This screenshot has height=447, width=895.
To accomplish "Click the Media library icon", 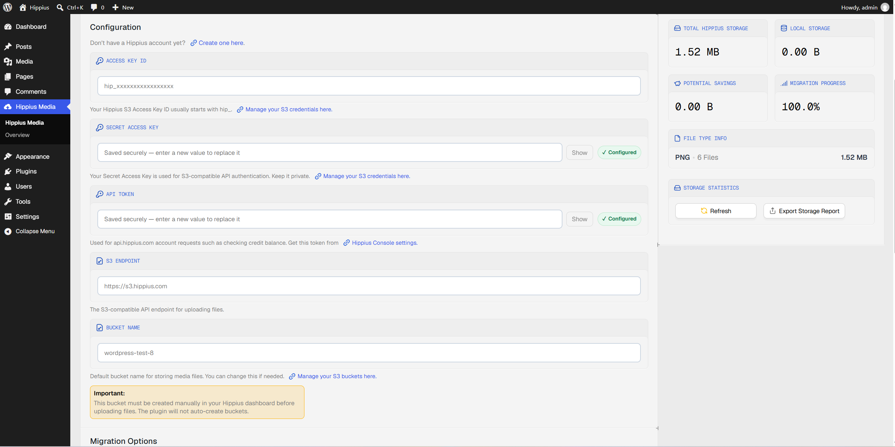I will coord(8,61).
